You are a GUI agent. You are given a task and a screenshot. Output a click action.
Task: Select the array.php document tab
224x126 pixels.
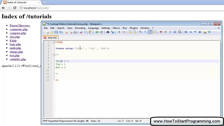coord(51,38)
